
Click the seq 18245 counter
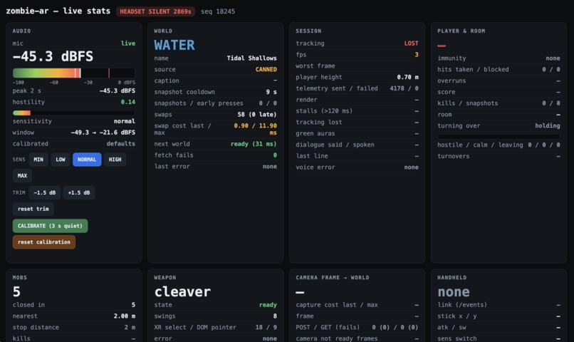click(x=218, y=11)
